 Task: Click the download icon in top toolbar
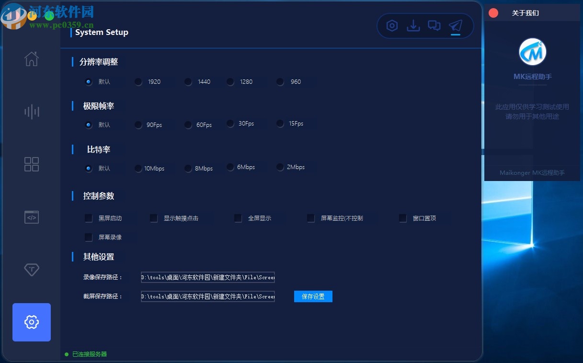413,25
